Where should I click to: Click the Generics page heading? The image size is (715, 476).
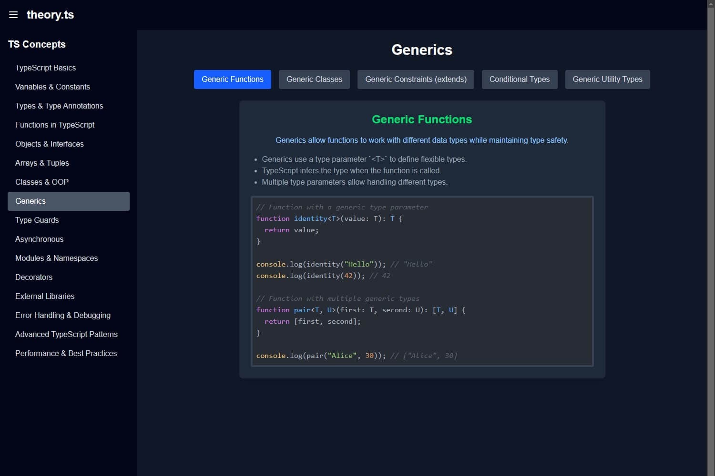point(422,50)
